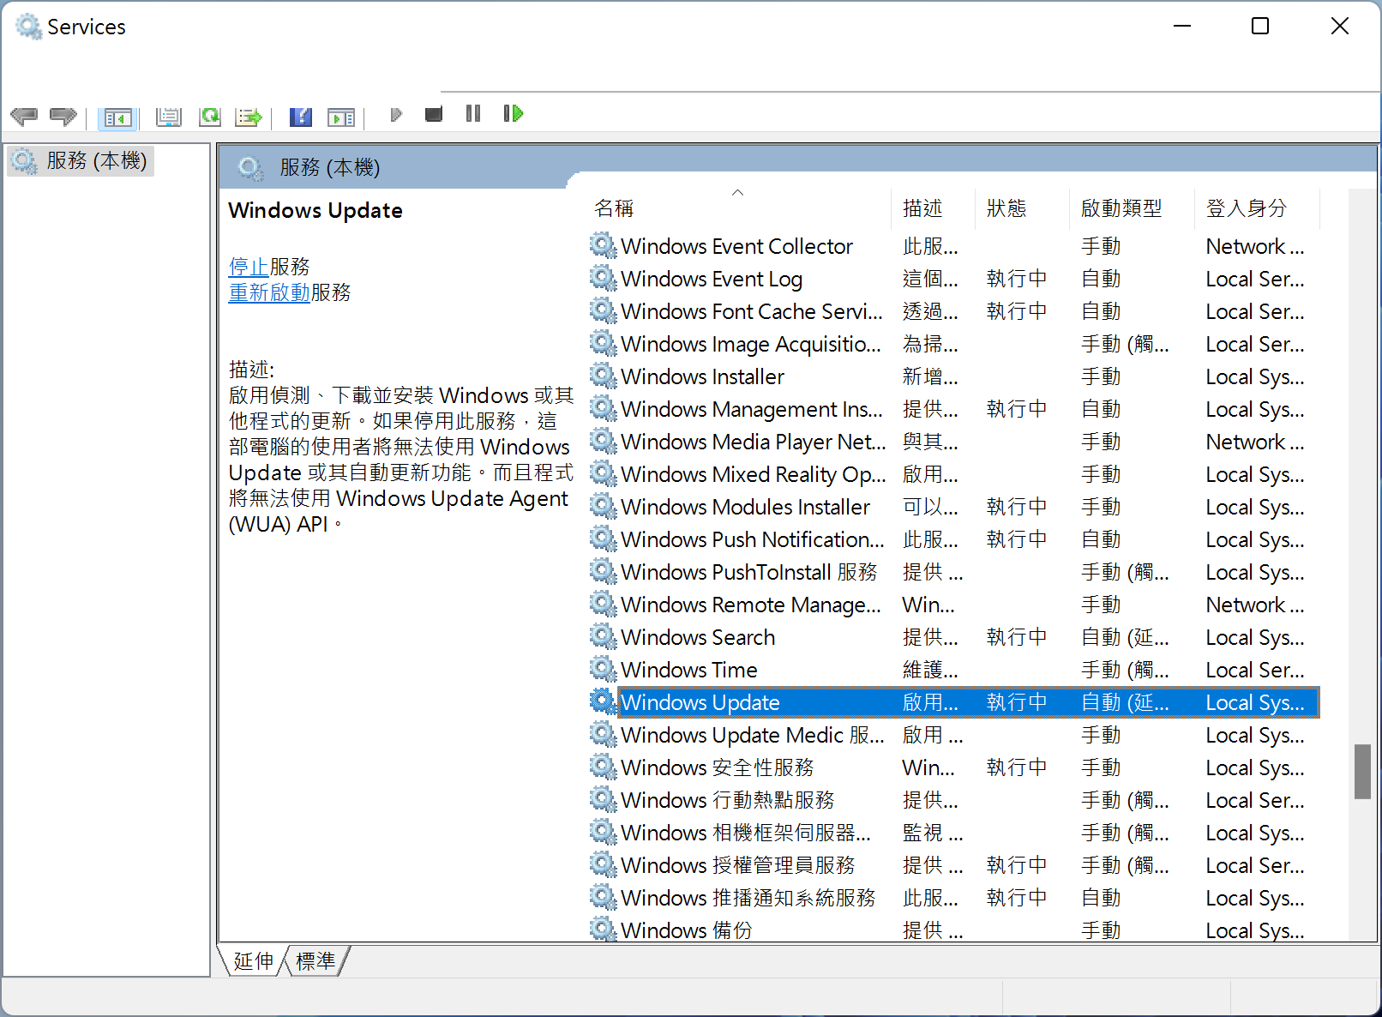The image size is (1382, 1017).
Task: Click gear icon of Windows Event Collector
Action: click(604, 246)
